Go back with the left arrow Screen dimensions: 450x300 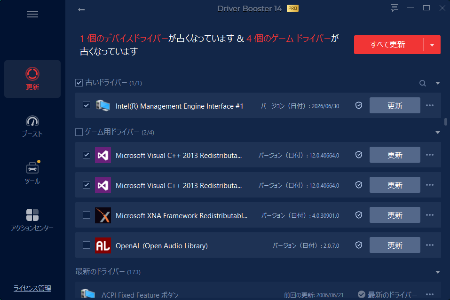coord(81,10)
